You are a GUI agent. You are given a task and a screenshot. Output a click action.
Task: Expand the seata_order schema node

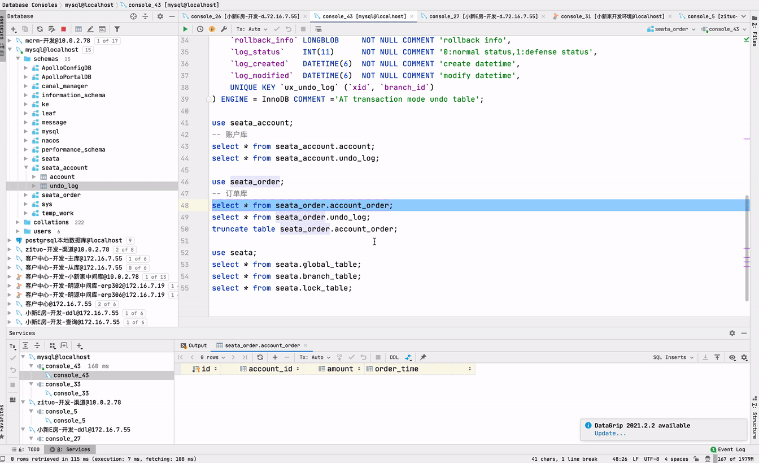[x=26, y=195]
